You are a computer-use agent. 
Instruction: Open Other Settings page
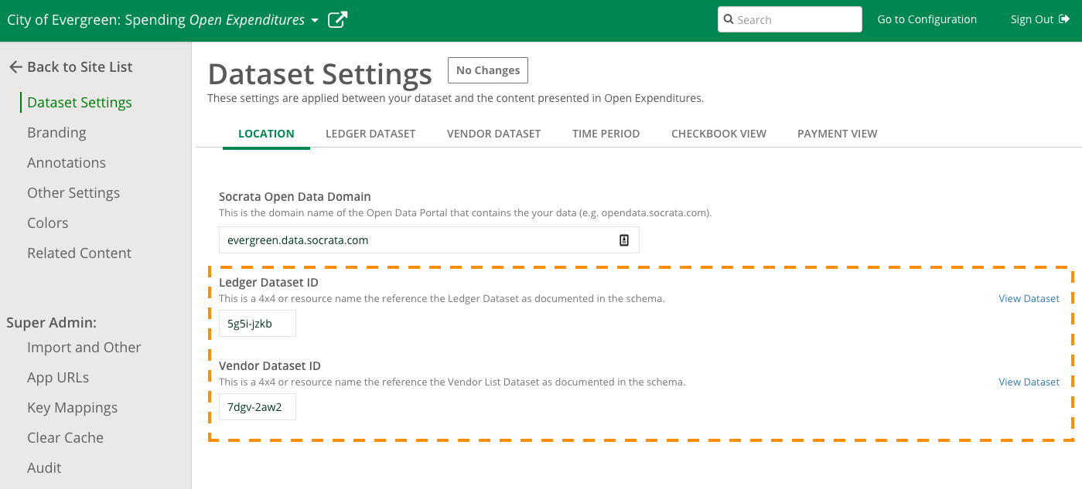(73, 192)
